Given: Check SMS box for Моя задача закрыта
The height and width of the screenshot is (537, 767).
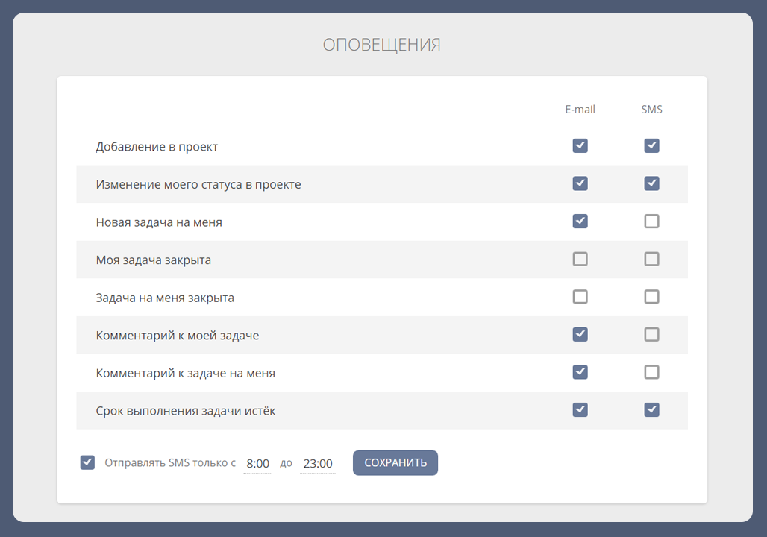Looking at the screenshot, I should 651,260.
